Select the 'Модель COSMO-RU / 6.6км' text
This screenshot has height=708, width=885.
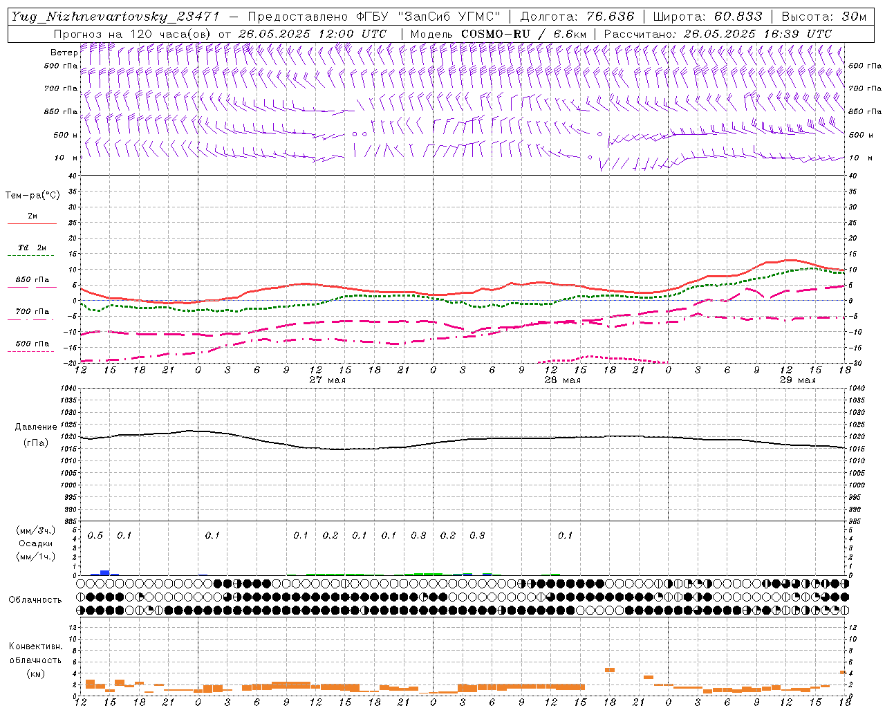pos(499,34)
